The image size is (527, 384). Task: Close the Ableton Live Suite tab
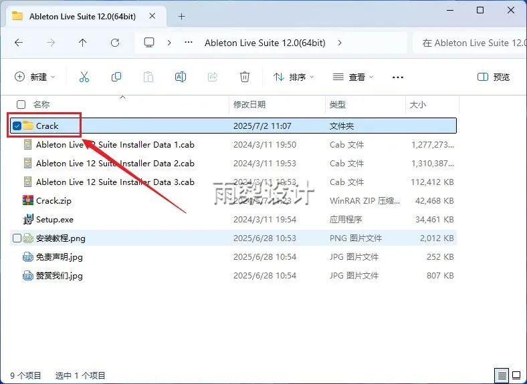(152, 16)
